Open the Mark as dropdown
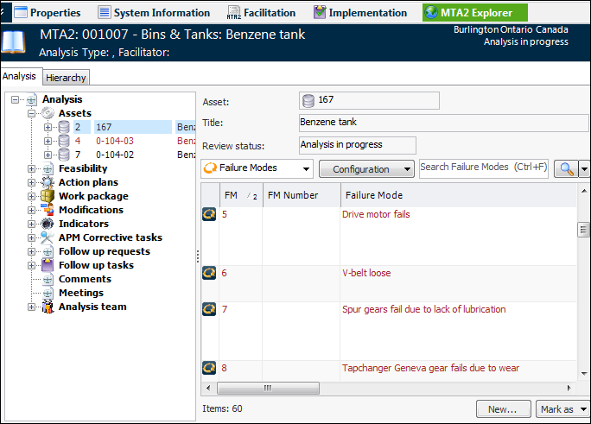Image resolution: width=591 pixels, height=424 pixels. click(562, 409)
